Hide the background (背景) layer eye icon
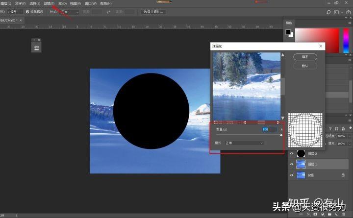This screenshot has width=353, height=218. click(x=292, y=175)
